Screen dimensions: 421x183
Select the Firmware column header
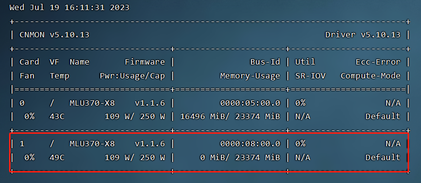click(x=145, y=62)
